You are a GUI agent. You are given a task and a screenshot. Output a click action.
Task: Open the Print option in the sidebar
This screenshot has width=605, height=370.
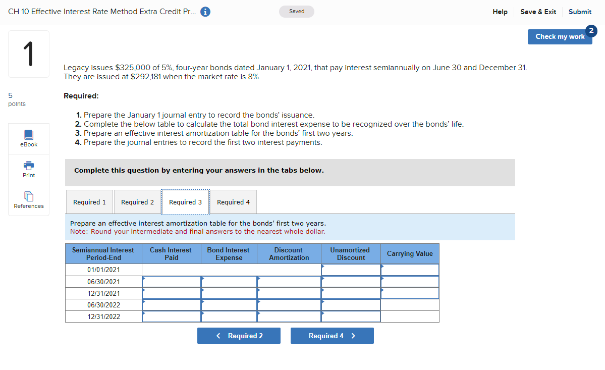click(28, 169)
